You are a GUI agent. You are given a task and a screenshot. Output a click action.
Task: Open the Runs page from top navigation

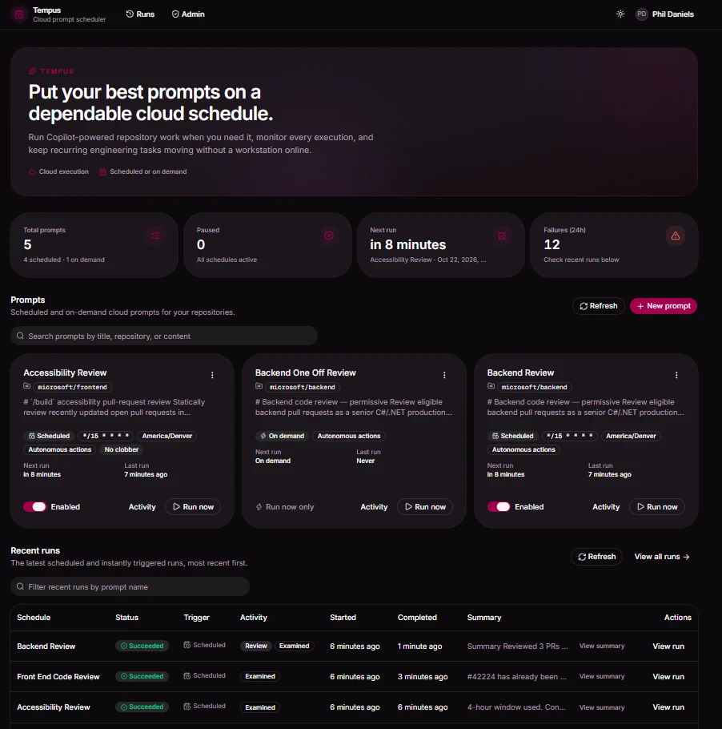tap(140, 14)
